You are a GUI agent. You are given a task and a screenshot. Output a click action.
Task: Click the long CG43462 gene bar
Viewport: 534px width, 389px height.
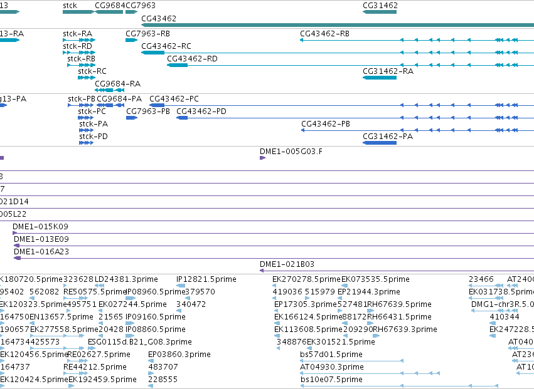(x=338, y=25)
